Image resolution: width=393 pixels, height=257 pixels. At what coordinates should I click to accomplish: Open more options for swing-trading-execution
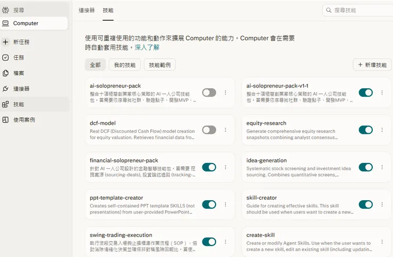point(225,242)
